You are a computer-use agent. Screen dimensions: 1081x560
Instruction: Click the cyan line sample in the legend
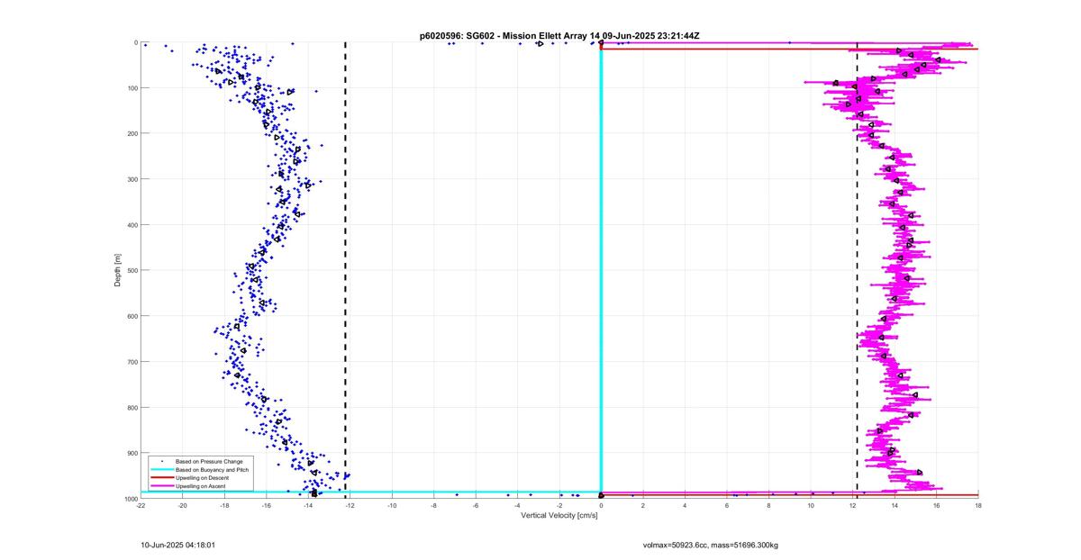point(162,469)
